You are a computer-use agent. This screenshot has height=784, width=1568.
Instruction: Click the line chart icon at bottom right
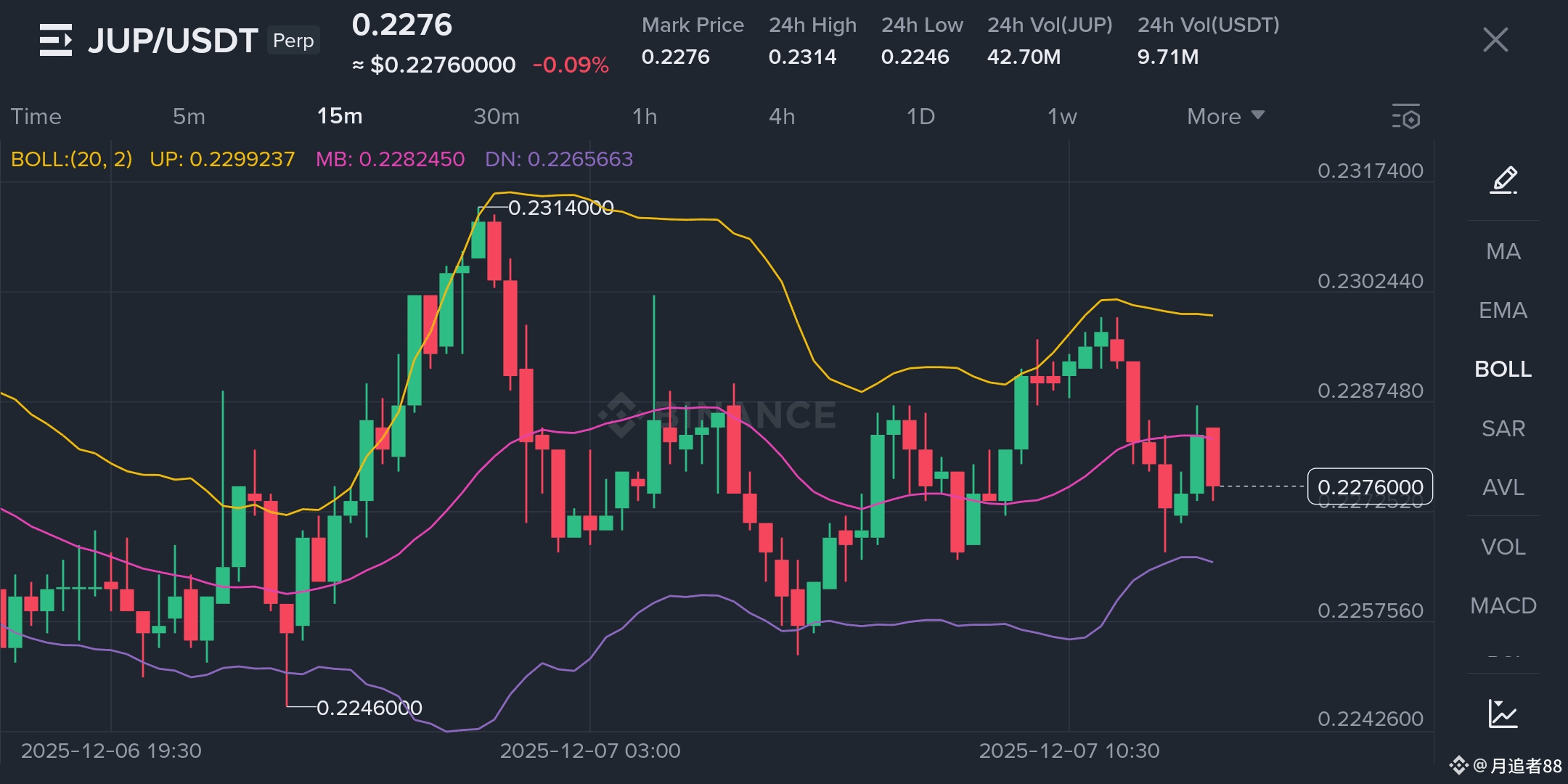[x=1503, y=714]
